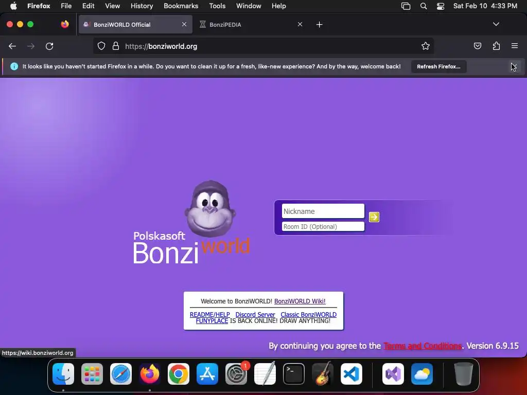Open the App Store from the Dock
527x395 pixels.
(207, 374)
